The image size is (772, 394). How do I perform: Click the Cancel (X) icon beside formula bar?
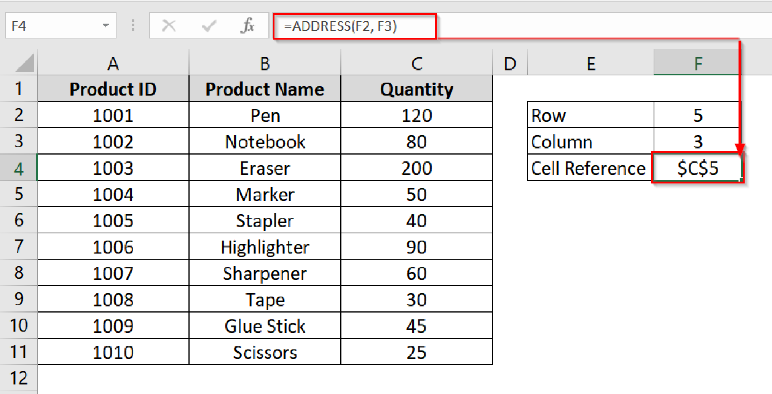[x=169, y=25]
